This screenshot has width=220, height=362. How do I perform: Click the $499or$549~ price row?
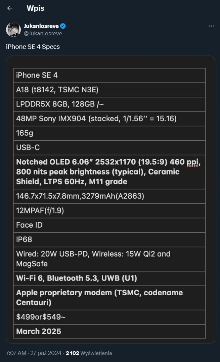point(109,317)
